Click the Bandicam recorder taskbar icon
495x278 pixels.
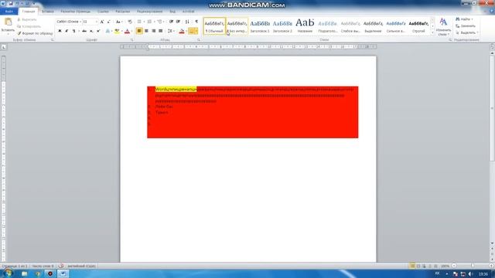pyautogui.click(x=49, y=273)
